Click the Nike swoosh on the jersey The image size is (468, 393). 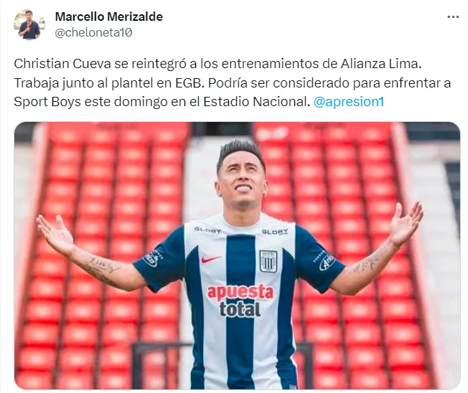click(x=210, y=259)
